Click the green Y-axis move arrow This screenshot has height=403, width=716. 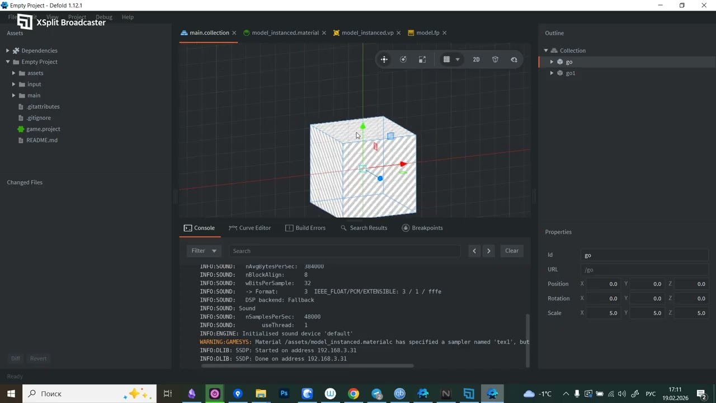[x=363, y=126]
